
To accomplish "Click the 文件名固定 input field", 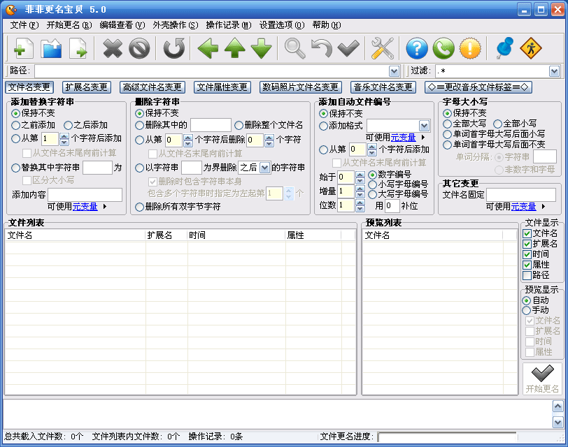I will [x=520, y=194].
